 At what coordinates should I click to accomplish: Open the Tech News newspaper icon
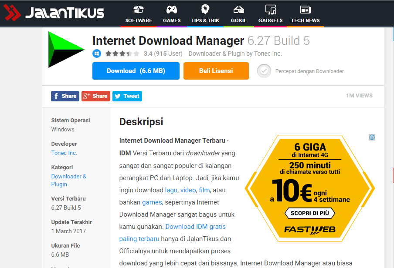point(305,10)
